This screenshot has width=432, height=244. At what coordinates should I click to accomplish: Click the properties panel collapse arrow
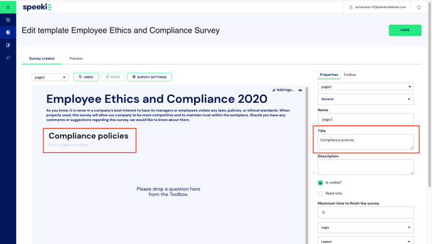click(313, 172)
